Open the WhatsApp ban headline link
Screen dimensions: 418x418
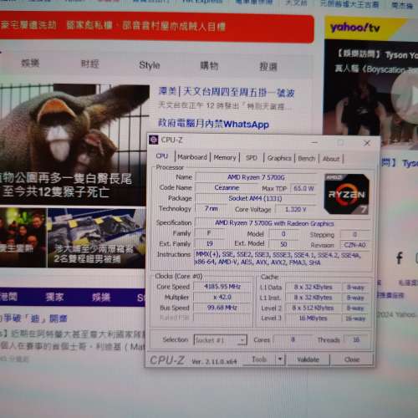pyautogui.click(x=213, y=124)
